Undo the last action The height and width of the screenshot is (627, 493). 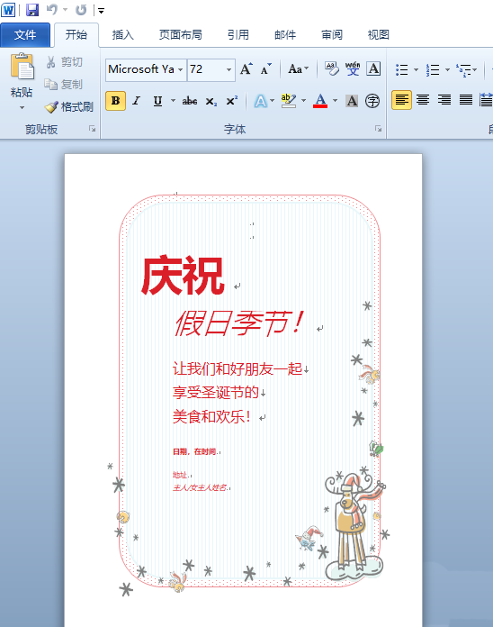click(52, 10)
